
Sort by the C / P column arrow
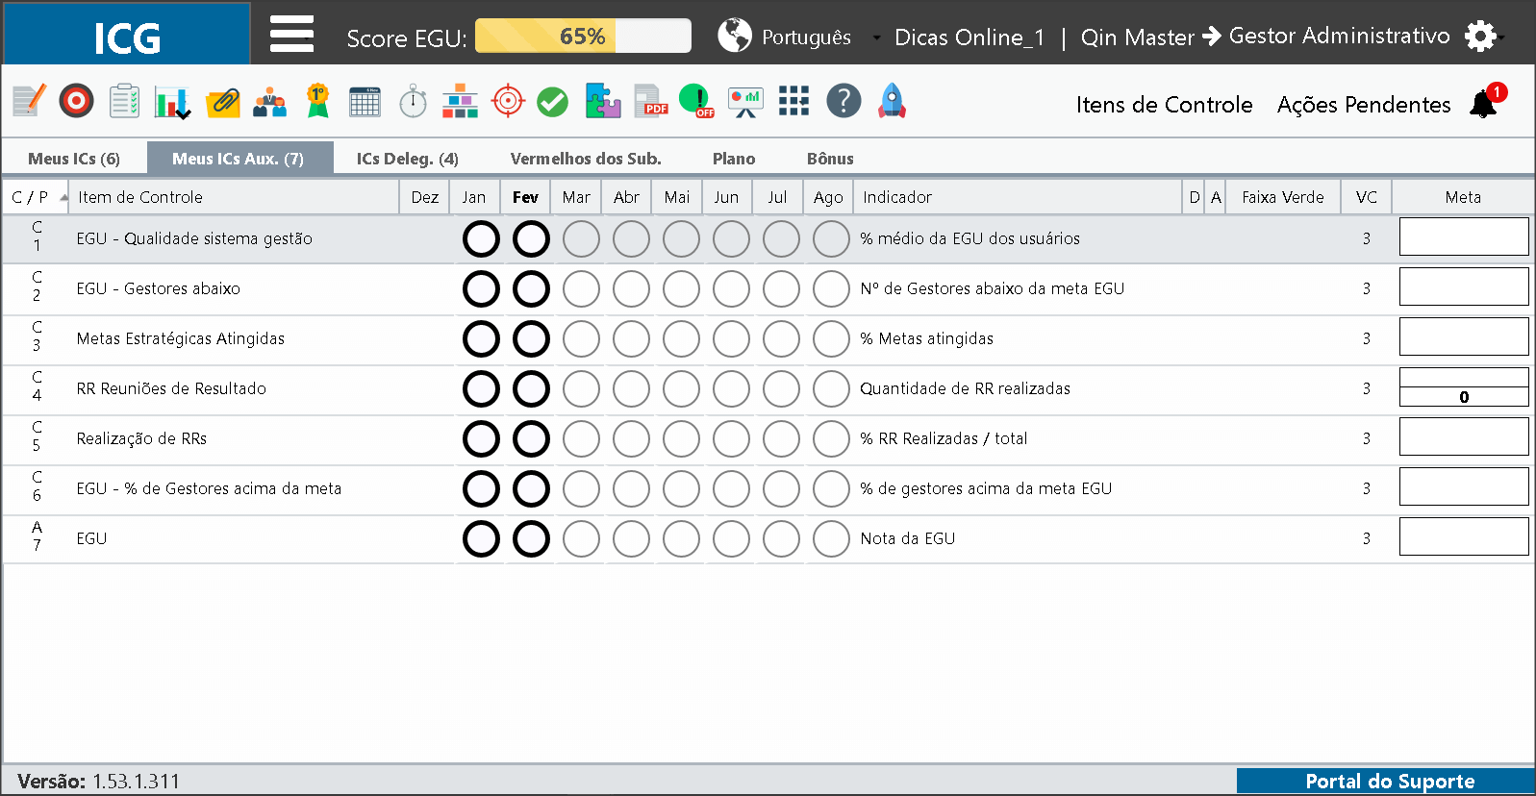[63, 197]
